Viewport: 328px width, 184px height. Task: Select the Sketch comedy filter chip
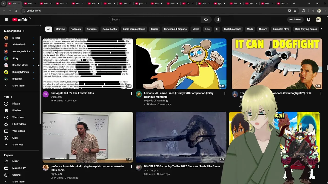(x=232, y=29)
